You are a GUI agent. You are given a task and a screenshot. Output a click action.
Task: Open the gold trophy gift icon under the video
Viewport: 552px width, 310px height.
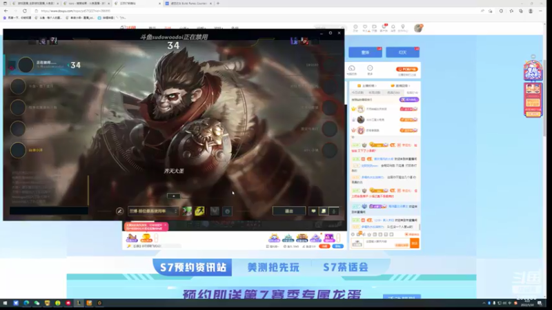pyautogui.click(x=146, y=238)
